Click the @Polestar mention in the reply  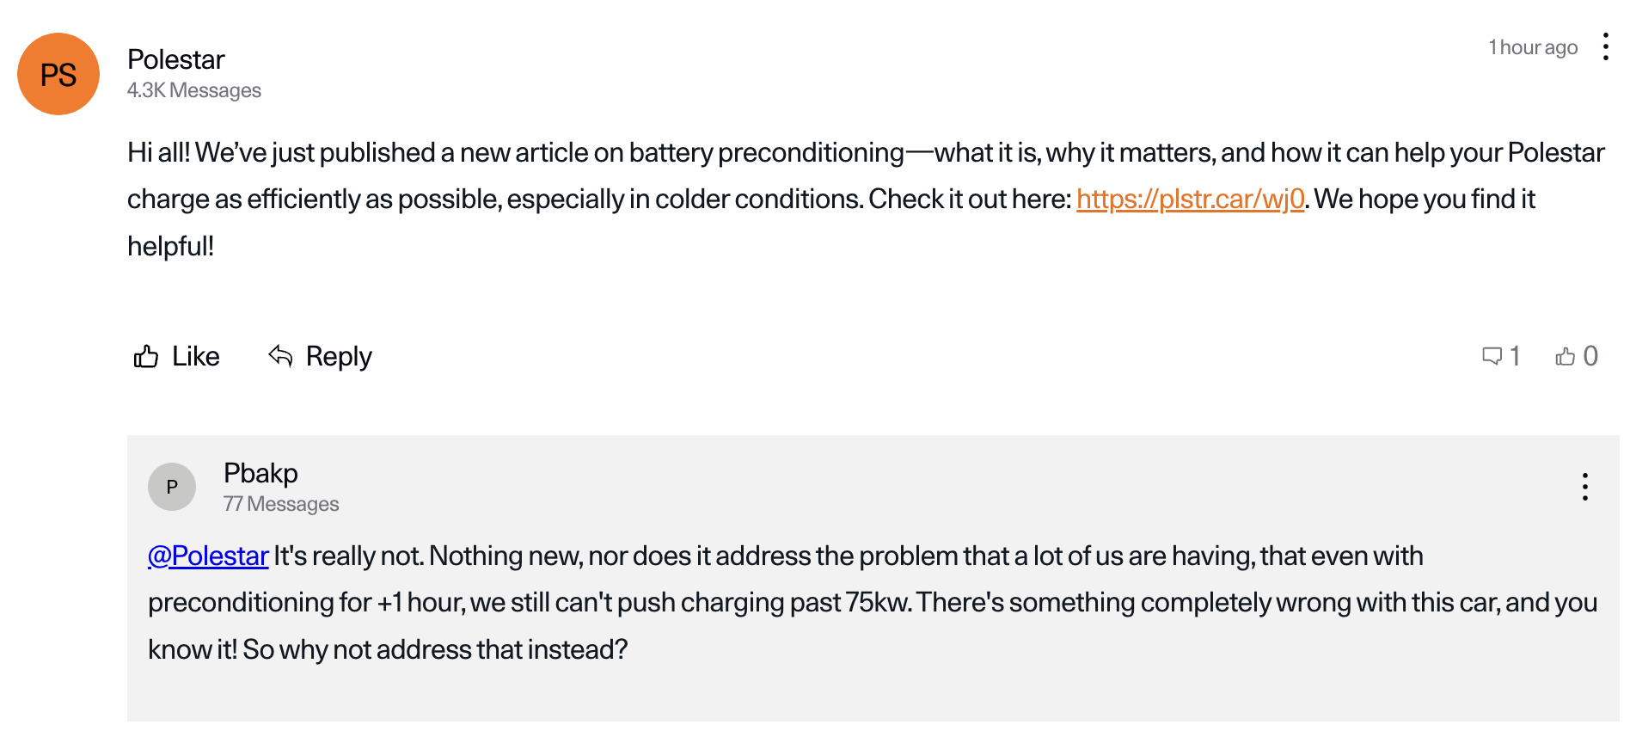coord(208,556)
